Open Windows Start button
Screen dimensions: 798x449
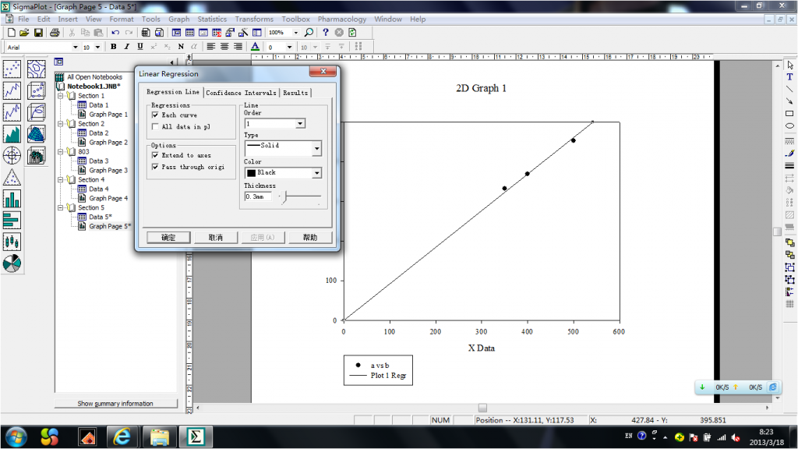16,437
